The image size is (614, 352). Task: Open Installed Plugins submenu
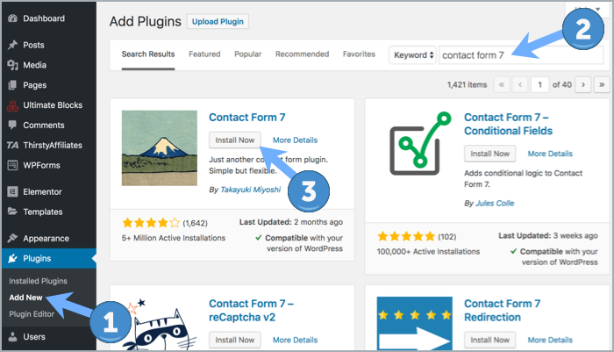click(38, 281)
